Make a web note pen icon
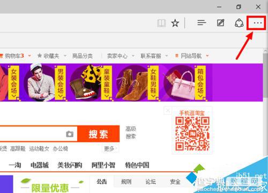This screenshot has height=193, width=268. [220, 23]
